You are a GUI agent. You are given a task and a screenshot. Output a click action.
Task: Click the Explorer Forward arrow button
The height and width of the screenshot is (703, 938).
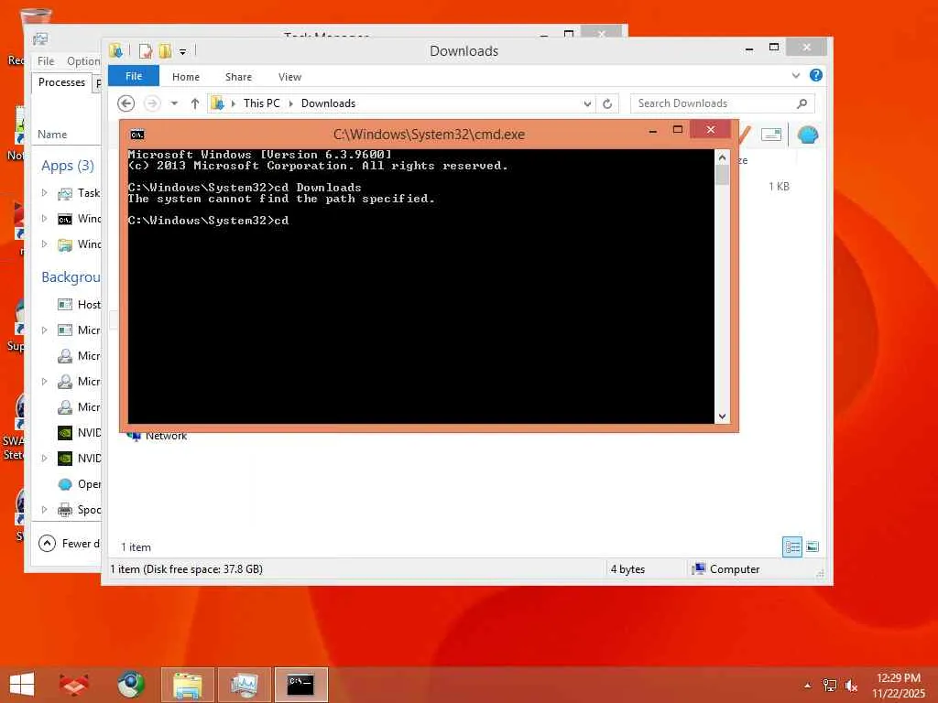click(x=153, y=103)
